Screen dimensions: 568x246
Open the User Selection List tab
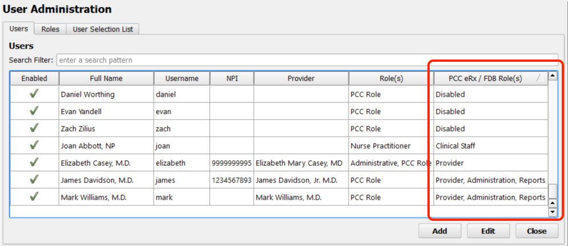(x=103, y=29)
